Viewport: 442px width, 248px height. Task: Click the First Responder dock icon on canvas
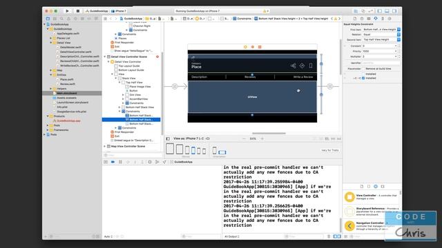point(253,47)
